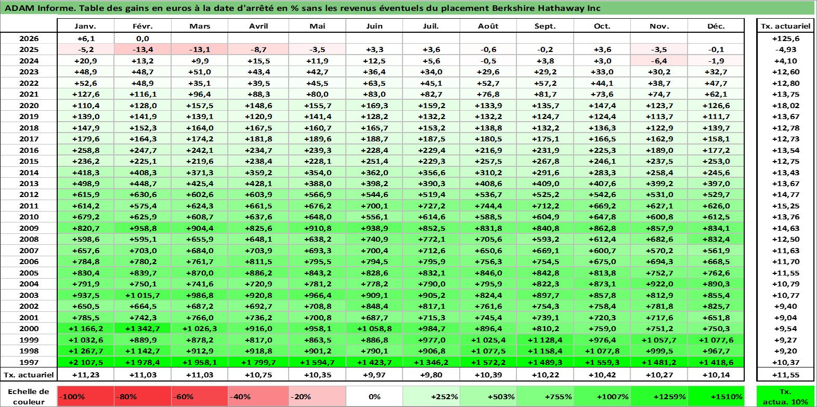Select the Déc. column header

coord(716,26)
